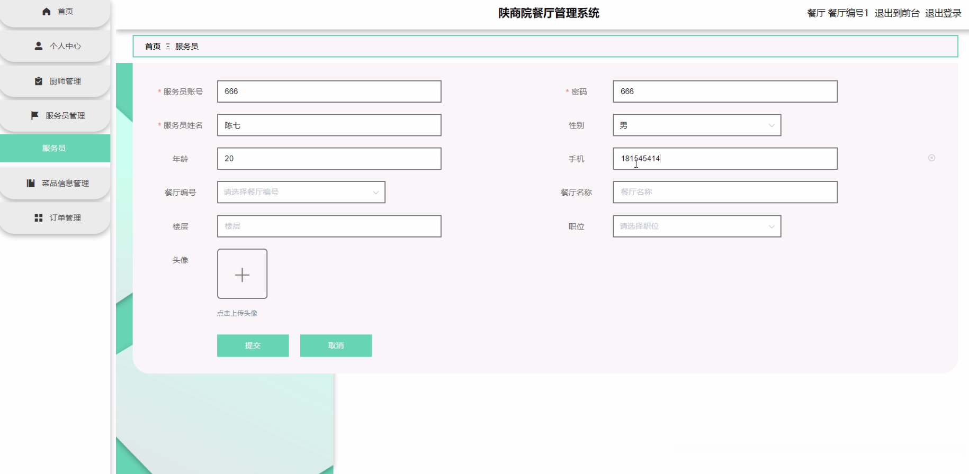Screen dimensions: 969x474
Task: Focus the 服务员姓名 input field
Action: pyautogui.click(x=329, y=125)
